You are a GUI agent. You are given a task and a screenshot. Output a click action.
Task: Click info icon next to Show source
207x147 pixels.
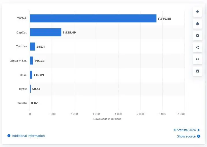coord(198,136)
